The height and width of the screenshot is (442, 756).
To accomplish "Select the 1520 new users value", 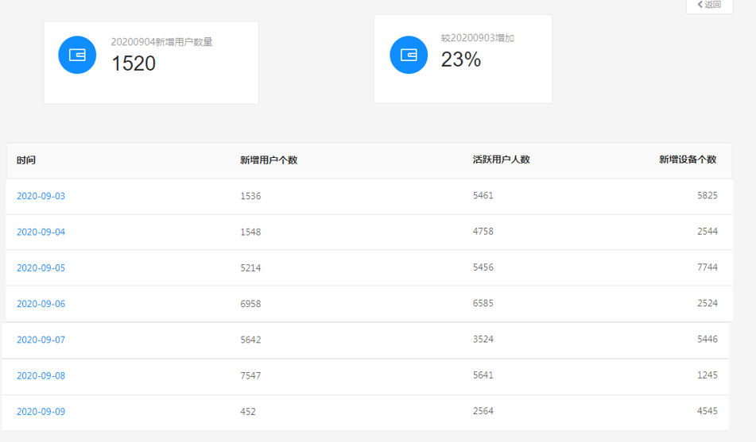I will pos(134,63).
